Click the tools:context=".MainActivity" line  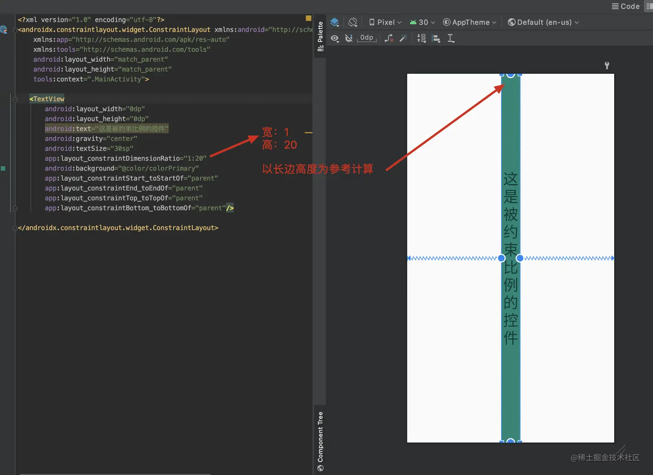[x=91, y=79]
